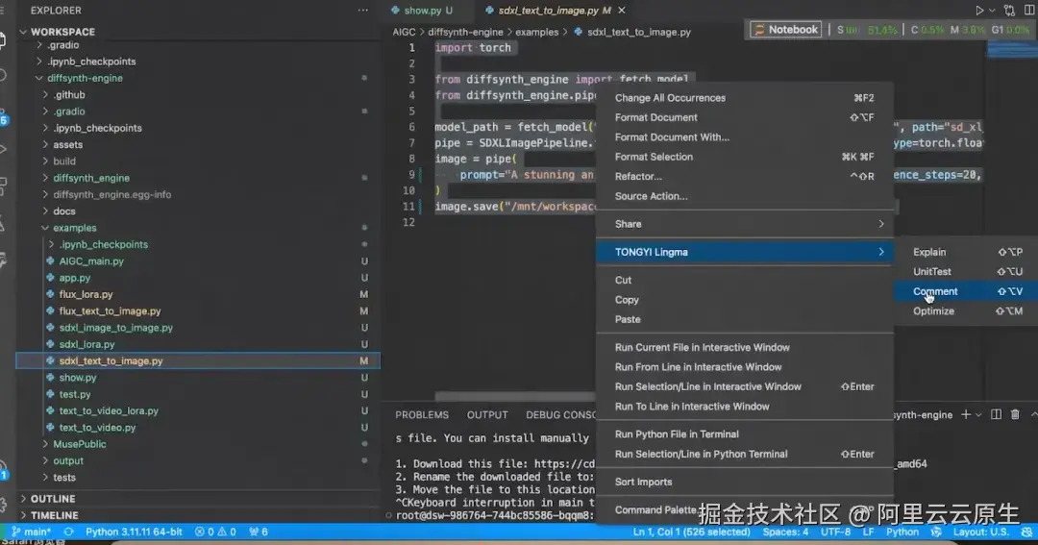Click Ln 1, Col 1 cursor position
This screenshot has width=1038, height=545.
(691, 532)
